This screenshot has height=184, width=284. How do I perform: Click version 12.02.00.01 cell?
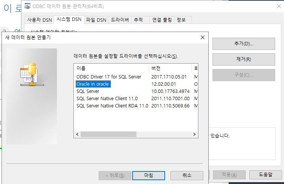coord(164,84)
